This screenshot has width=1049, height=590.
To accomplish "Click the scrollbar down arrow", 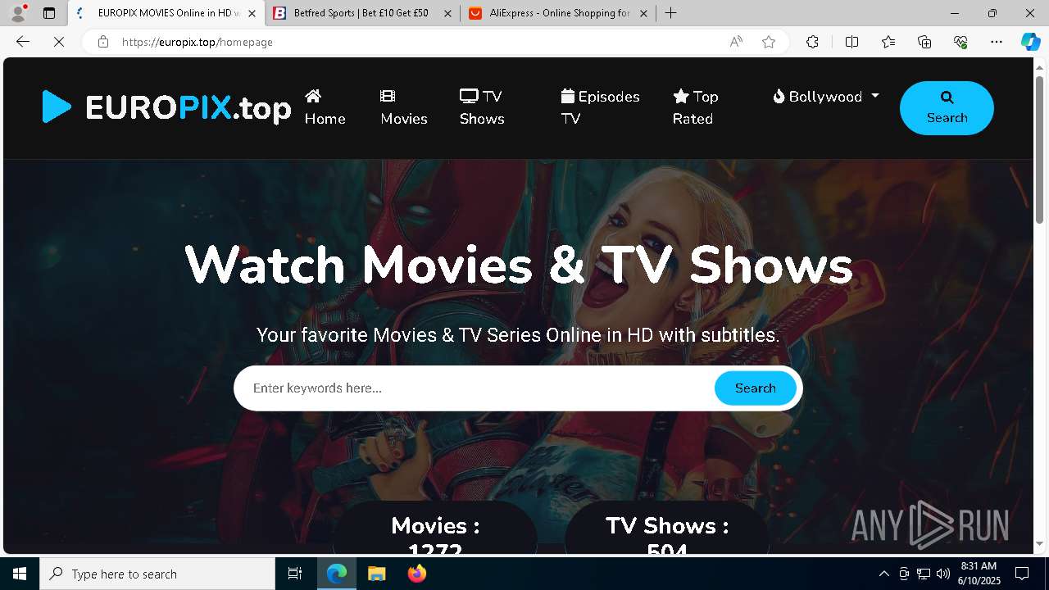I will [1040, 543].
